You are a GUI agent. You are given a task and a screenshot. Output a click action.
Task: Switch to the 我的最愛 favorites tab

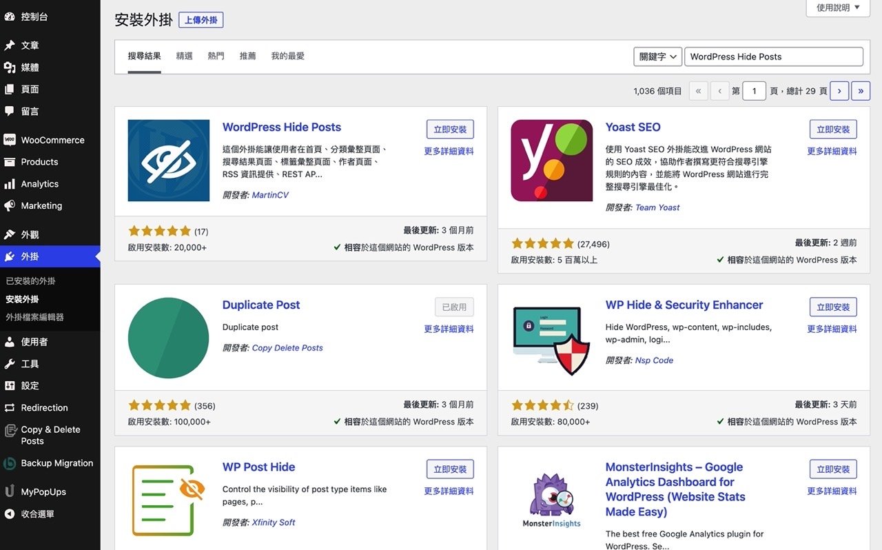click(288, 57)
